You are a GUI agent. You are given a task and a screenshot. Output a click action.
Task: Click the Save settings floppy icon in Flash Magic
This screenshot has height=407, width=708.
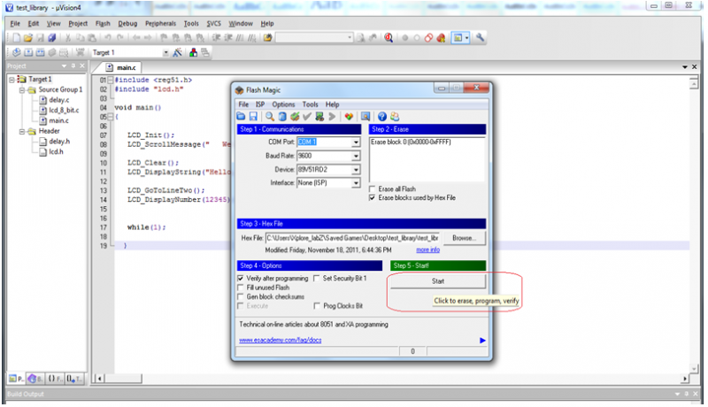253,117
